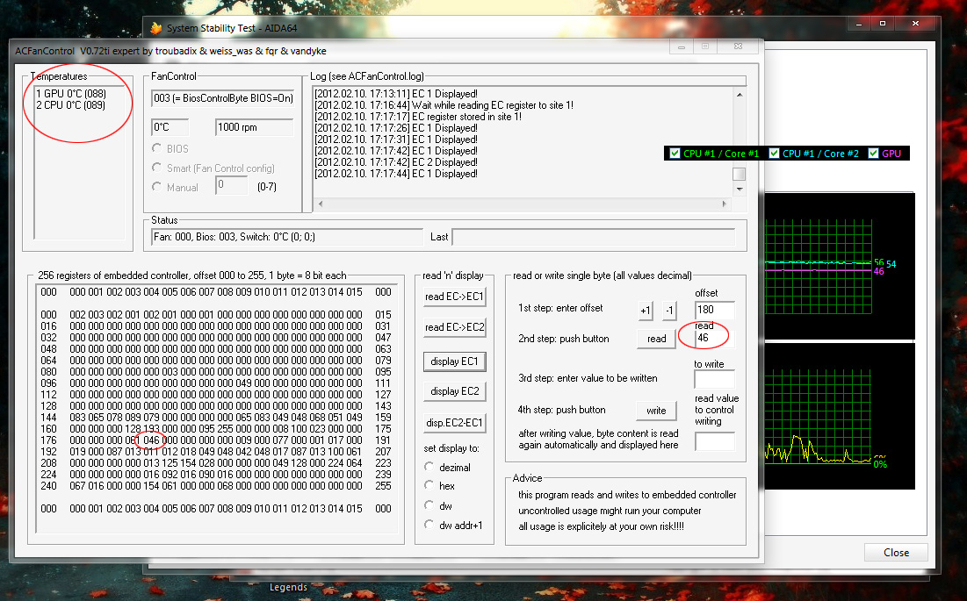
Task: Click the Close button in AIDA64 window
Action: (x=896, y=553)
